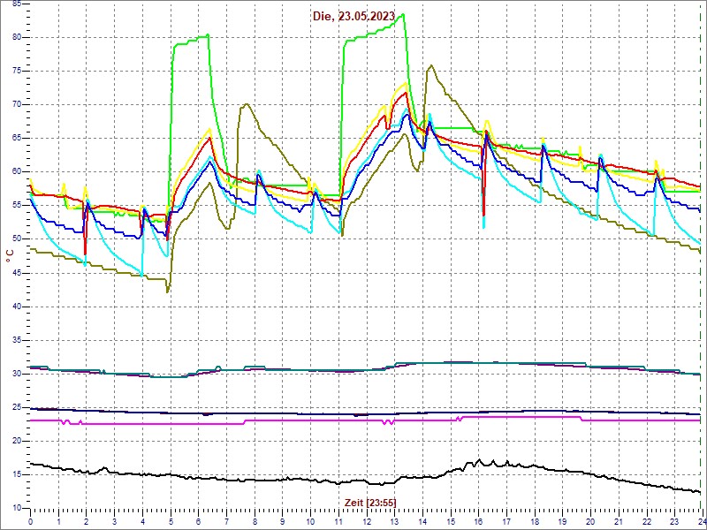Click hour 4 on the time axis
The width and height of the screenshot is (707, 530).
142,521
